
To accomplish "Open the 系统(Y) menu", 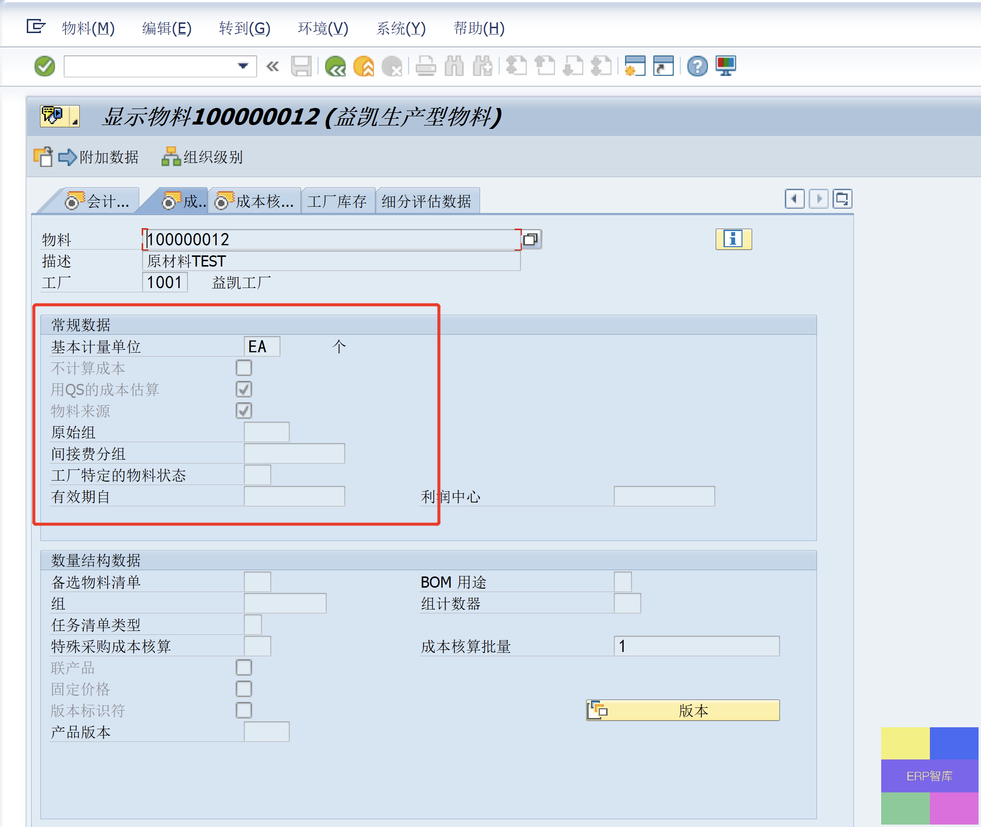I will coord(401,28).
